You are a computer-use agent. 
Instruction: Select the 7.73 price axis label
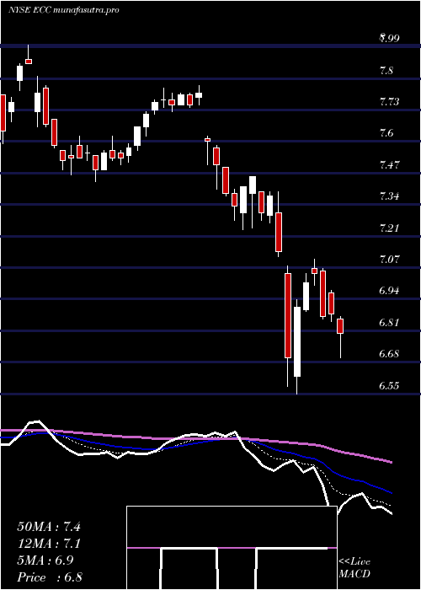tap(390, 102)
